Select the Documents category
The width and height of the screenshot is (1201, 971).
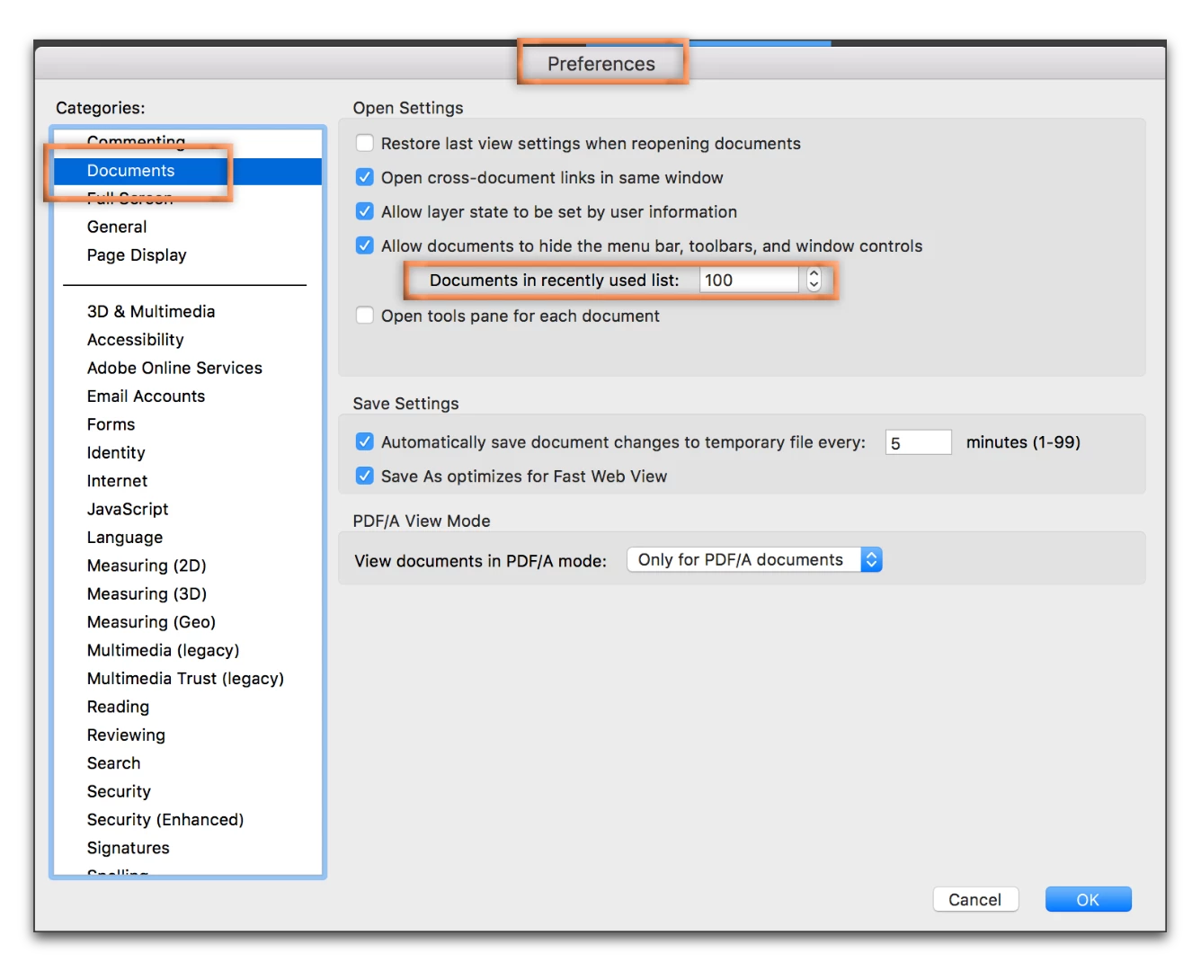(188, 171)
